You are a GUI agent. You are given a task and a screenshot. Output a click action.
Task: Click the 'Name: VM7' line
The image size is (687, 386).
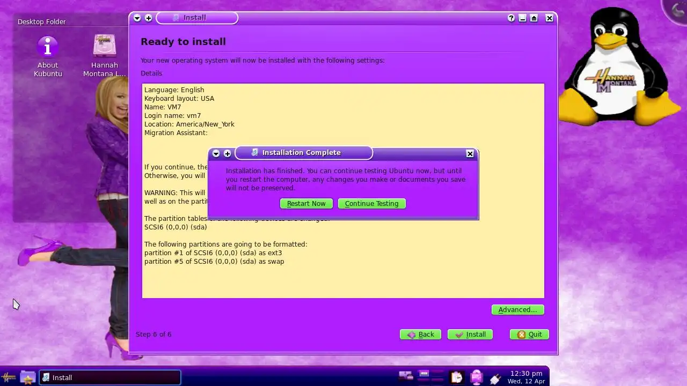point(163,107)
